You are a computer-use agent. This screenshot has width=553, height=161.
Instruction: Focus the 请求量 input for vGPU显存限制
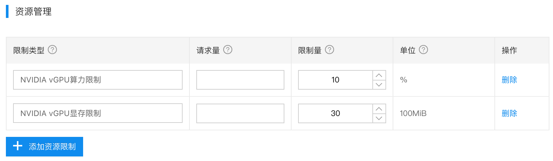[x=240, y=113]
